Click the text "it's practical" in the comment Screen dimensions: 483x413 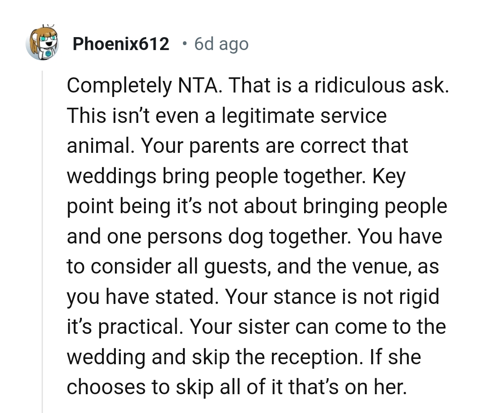(x=124, y=327)
